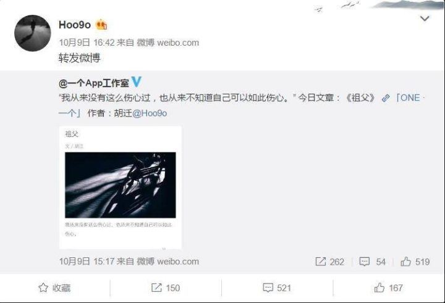
Task: Open the @Hoo9o mention link
Action: (x=150, y=113)
